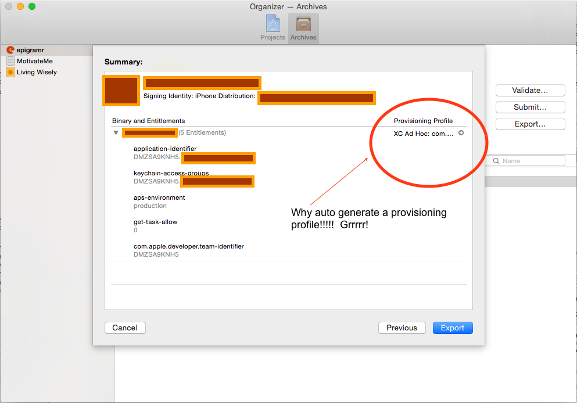Click the search magnifier icon in Name field
577x403 pixels.
pos(496,161)
